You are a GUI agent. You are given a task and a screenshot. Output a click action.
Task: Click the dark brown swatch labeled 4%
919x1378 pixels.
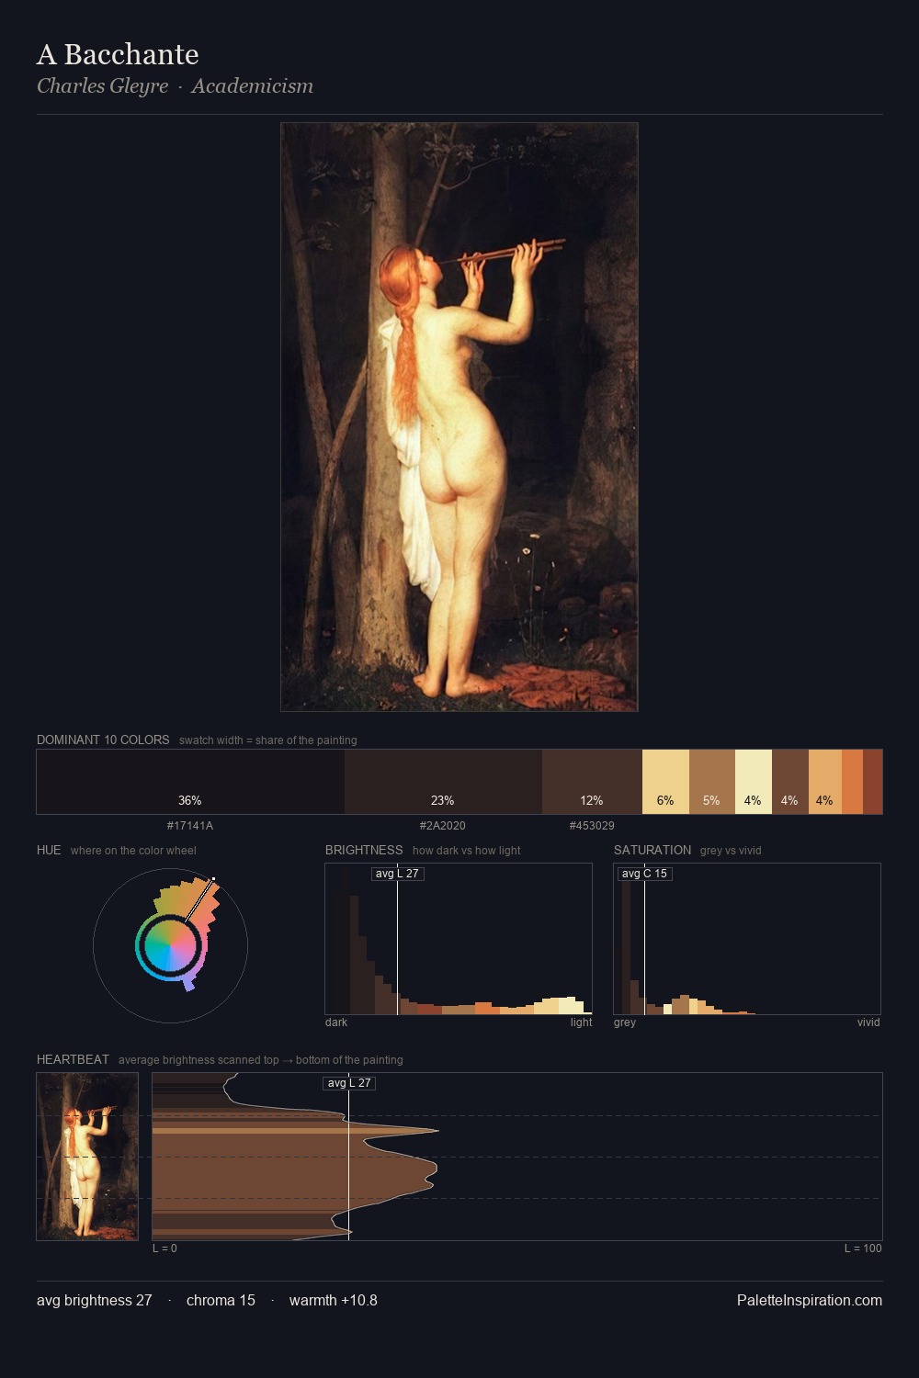coord(790,782)
